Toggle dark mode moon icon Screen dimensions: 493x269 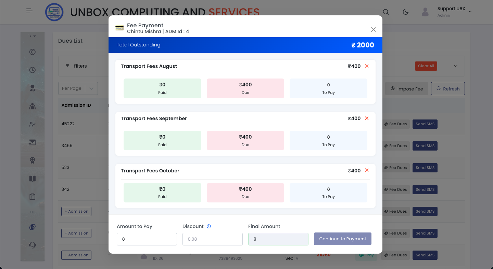point(406,12)
